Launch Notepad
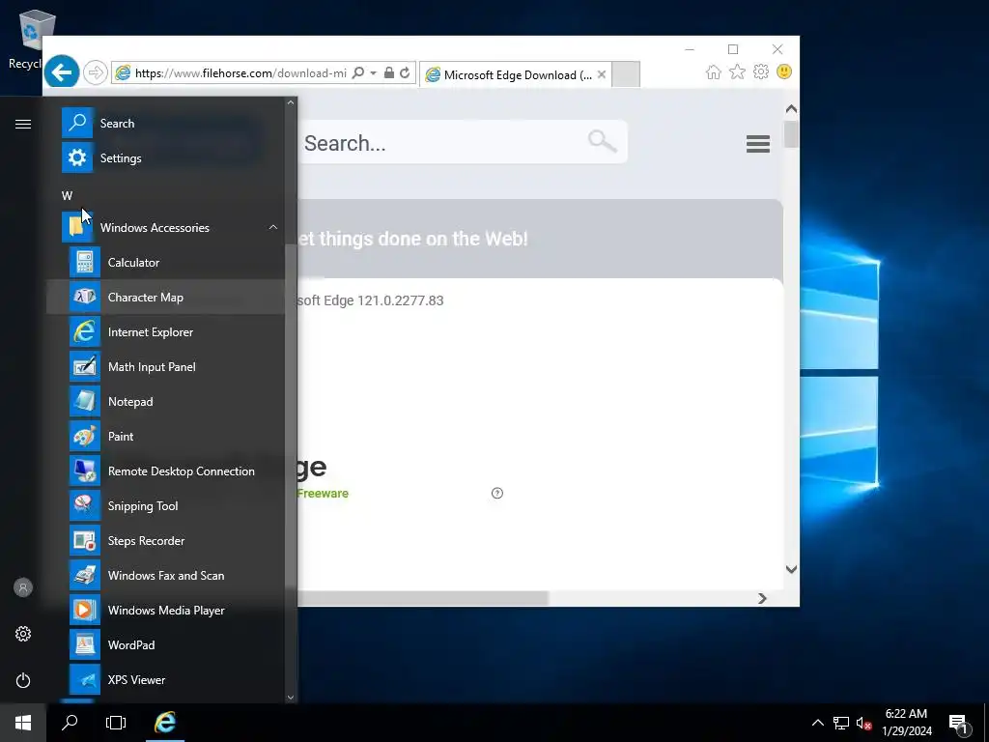This screenshot has height=742, width=989. (165, 401)
